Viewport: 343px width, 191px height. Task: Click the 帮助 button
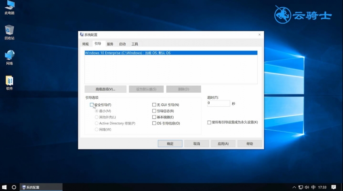[250, 144]
